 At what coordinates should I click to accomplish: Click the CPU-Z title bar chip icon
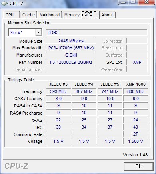coord(4,3)
